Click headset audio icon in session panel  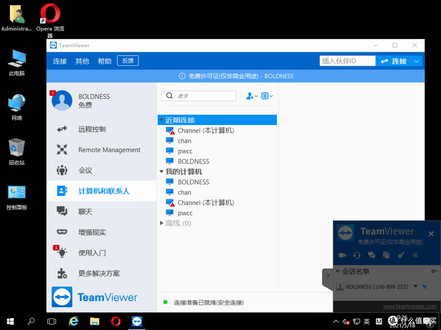point(357,255)
